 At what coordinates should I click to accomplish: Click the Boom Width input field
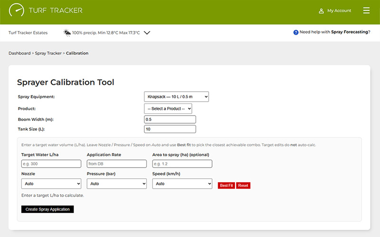(170, 119)
